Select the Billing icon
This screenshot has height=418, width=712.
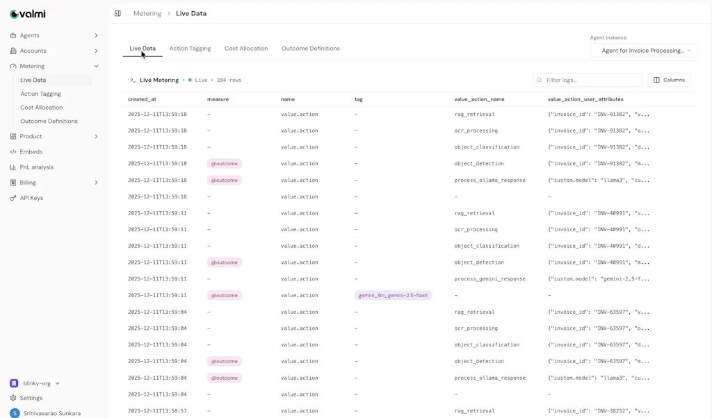[x=13, y=182]
